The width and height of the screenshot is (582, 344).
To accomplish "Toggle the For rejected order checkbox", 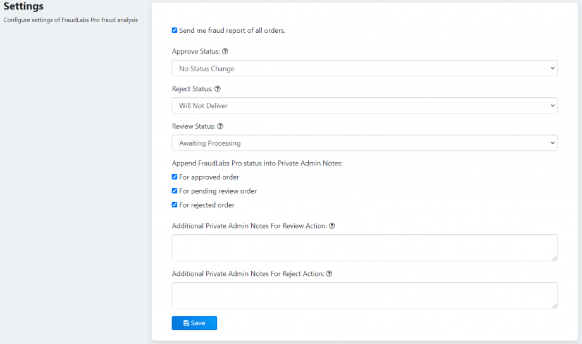I will point(175,205).
